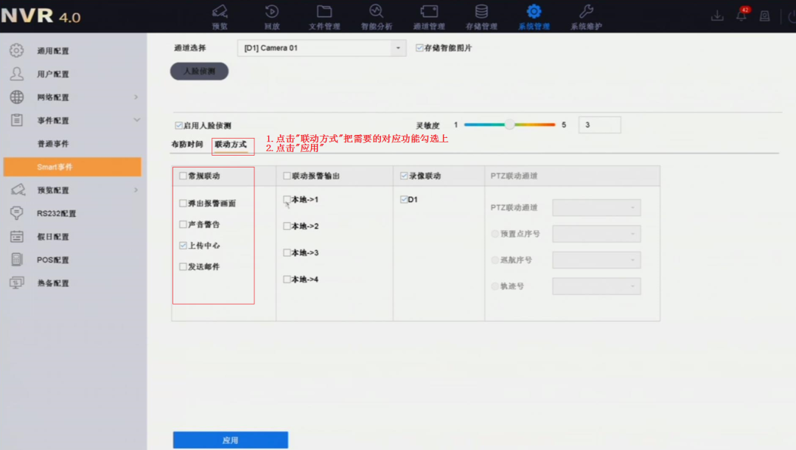Viewport: 796px width, 450px height.
Task: Uncheck 启用人脸侦测 enable face detection
Action: click(x=178, y=124)
